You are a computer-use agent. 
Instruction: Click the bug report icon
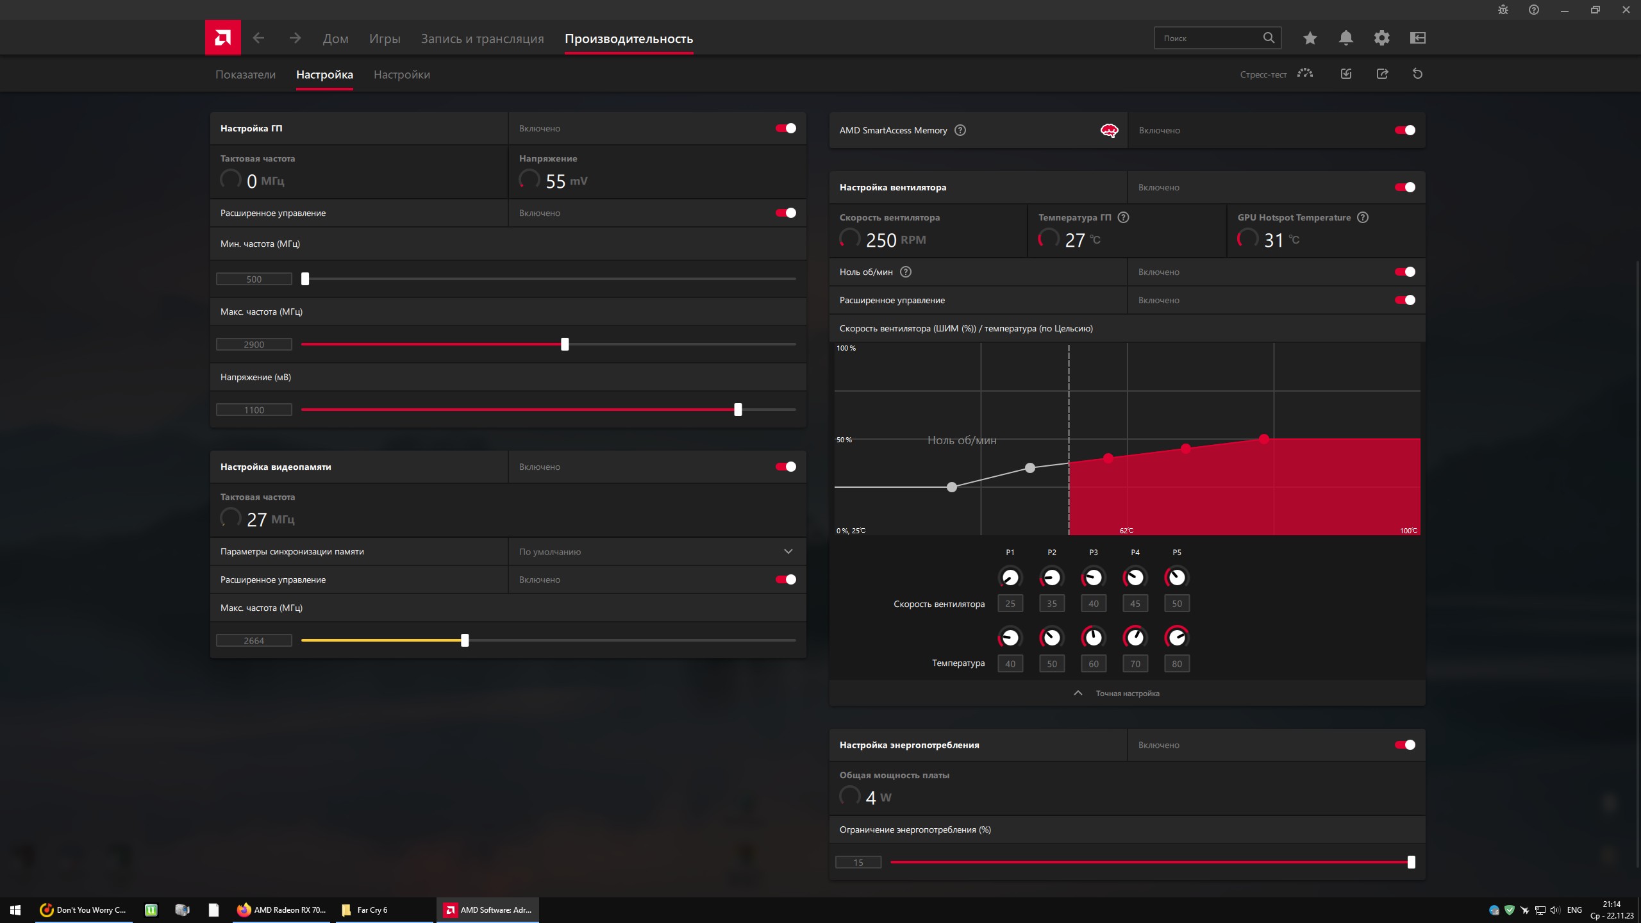tap(1503, 10)
